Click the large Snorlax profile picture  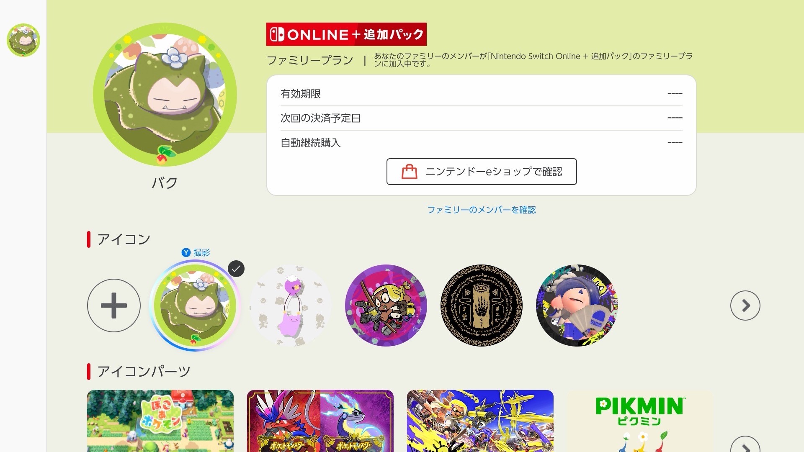165,95
